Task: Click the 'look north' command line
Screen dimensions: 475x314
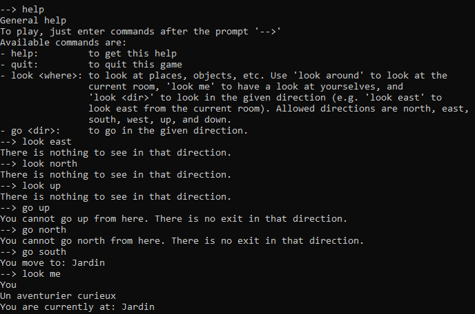Action: click(39, 164)
